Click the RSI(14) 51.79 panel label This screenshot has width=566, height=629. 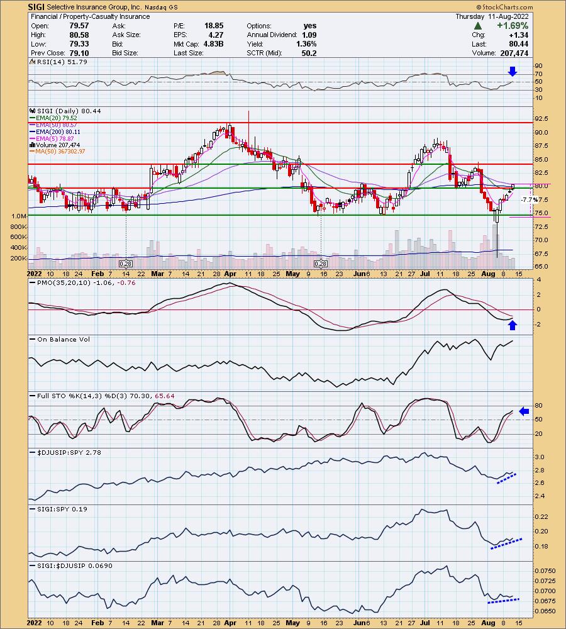click(62, 62)
